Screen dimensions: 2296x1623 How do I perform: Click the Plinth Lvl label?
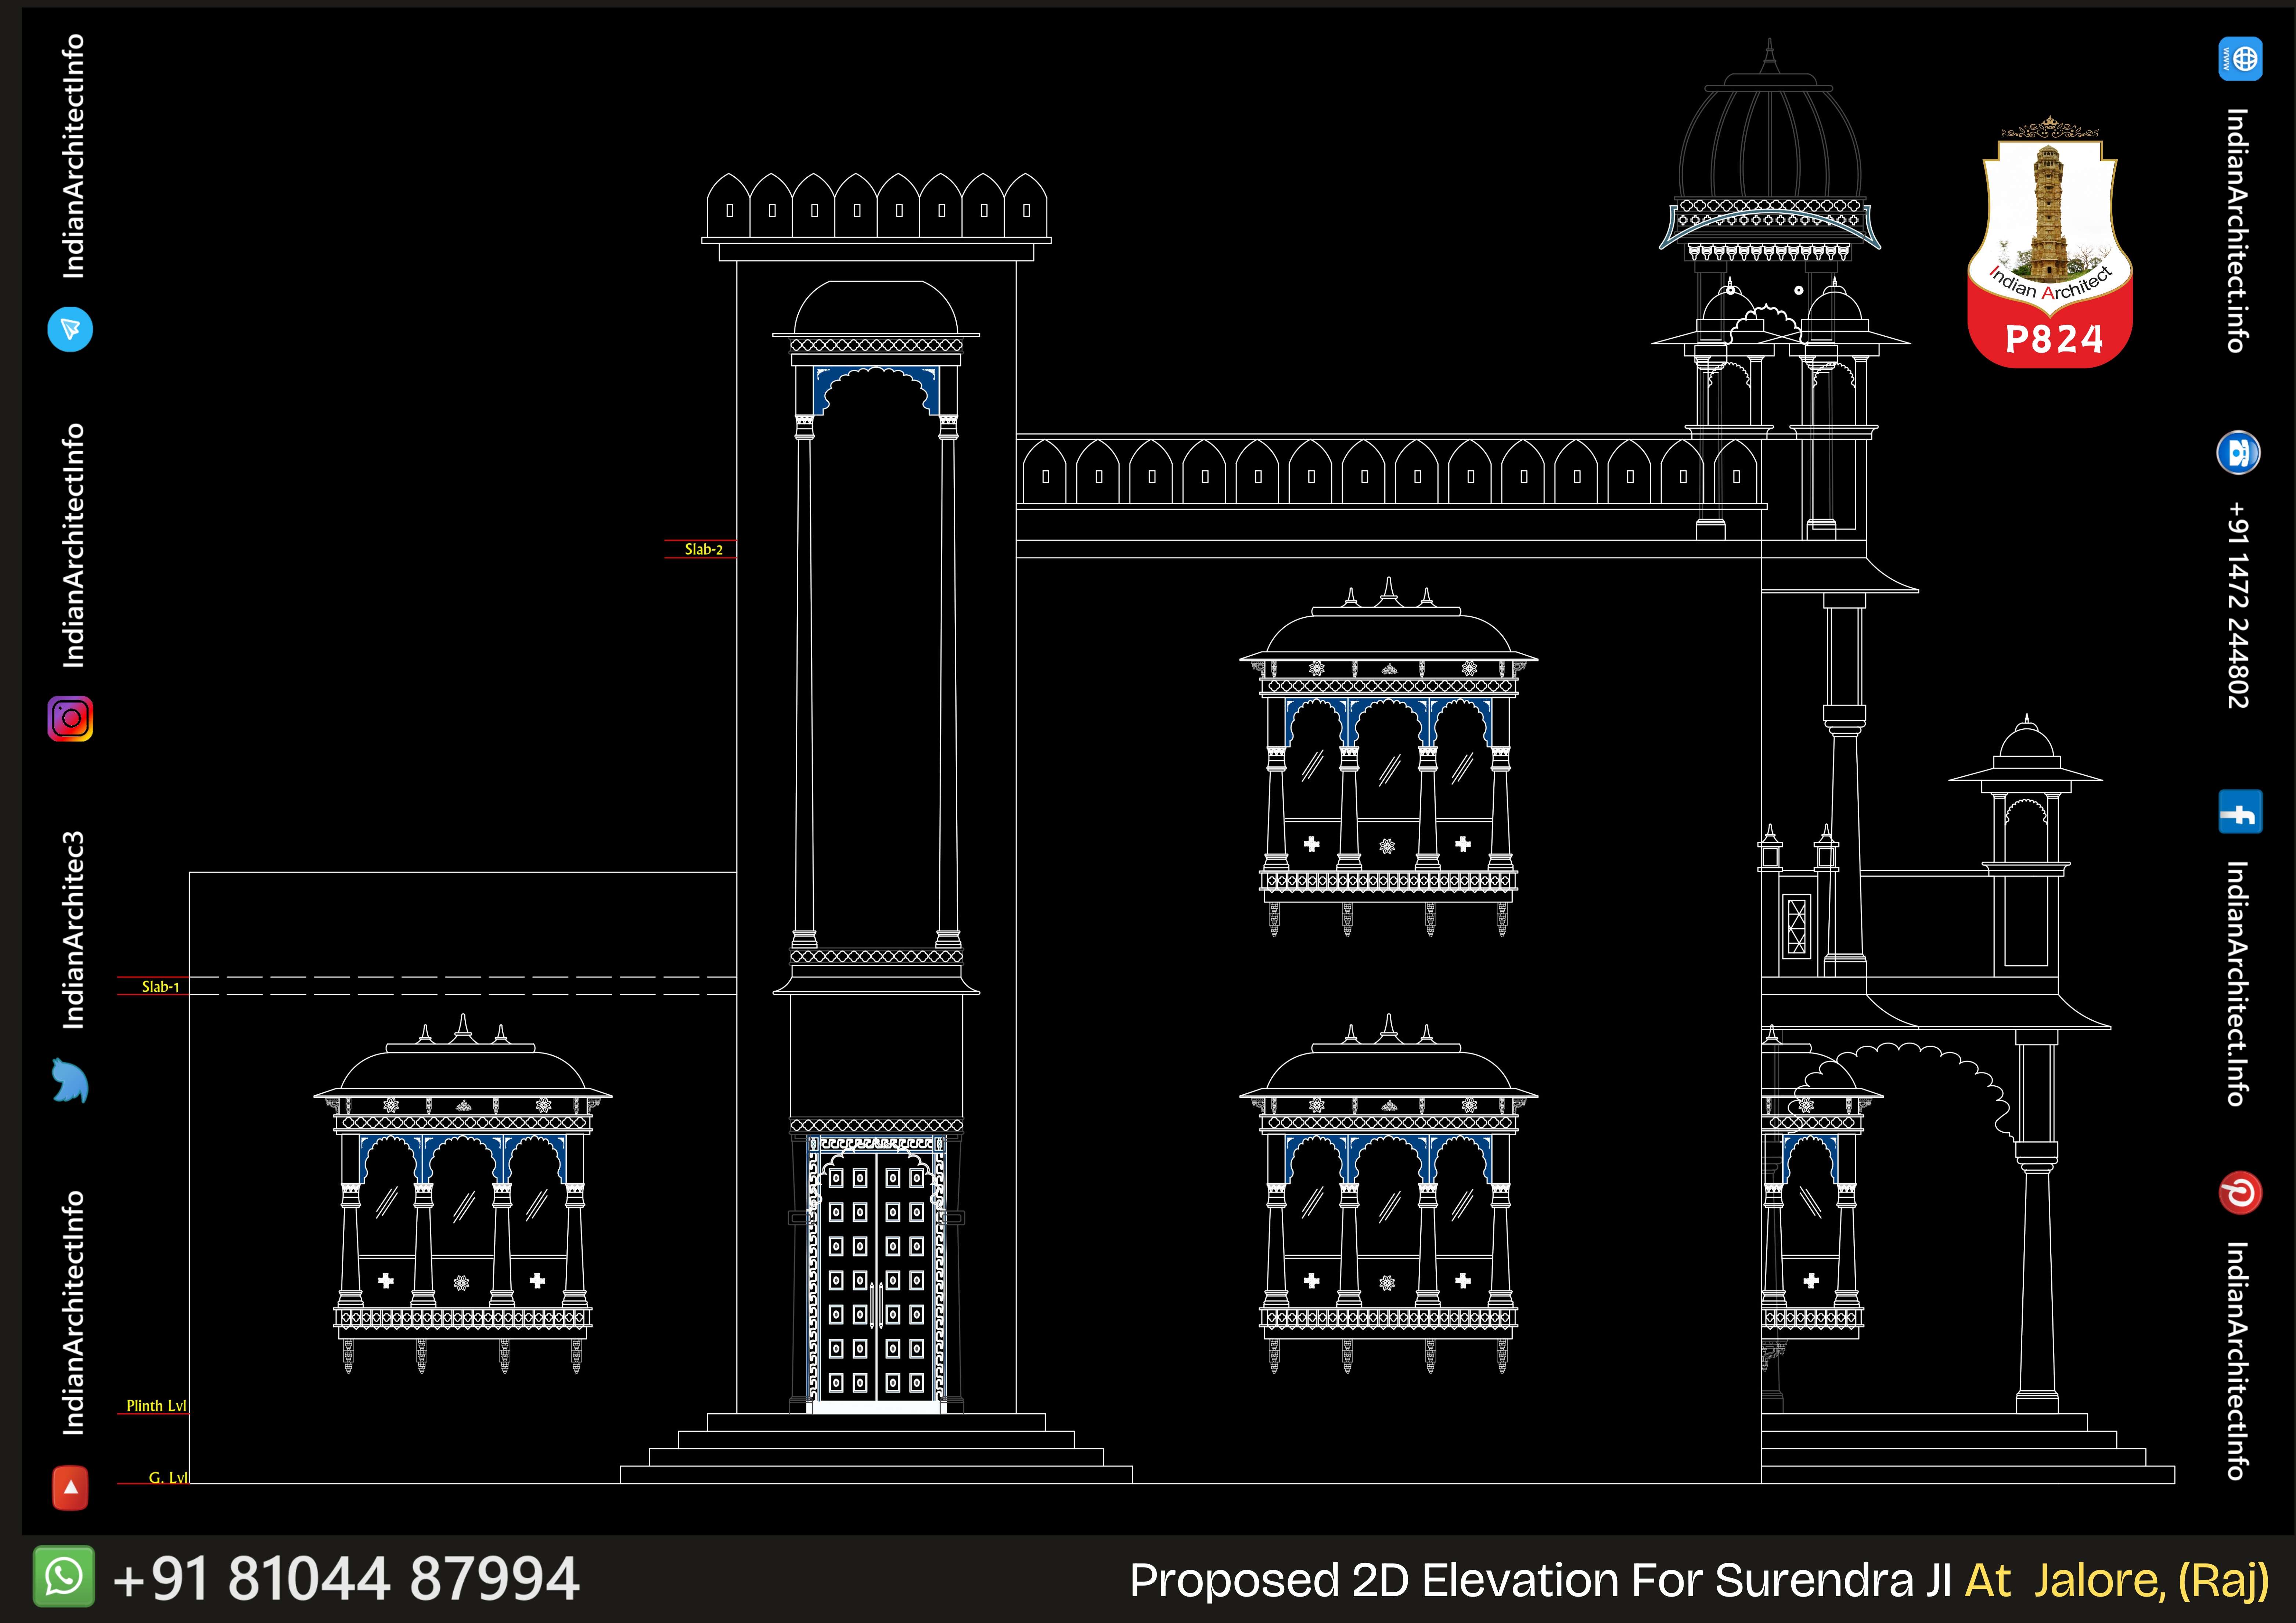pos(156,1406)
